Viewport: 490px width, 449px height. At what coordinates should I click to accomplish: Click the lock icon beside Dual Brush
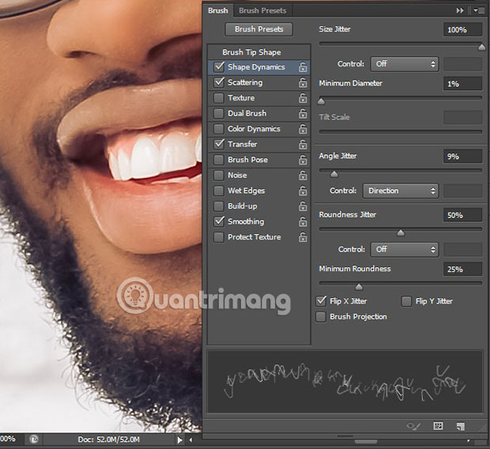(x=303, y=113)
